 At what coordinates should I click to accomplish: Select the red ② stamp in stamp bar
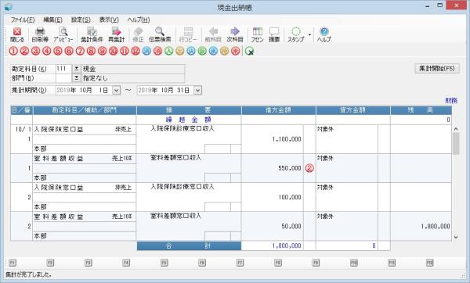coord(24,51)
